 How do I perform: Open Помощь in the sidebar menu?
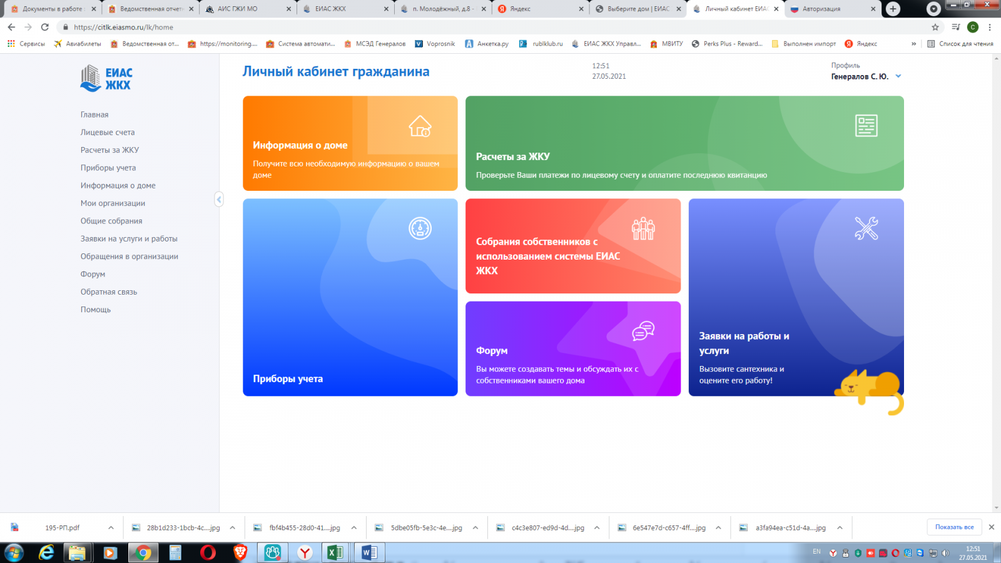pos(96,310)
